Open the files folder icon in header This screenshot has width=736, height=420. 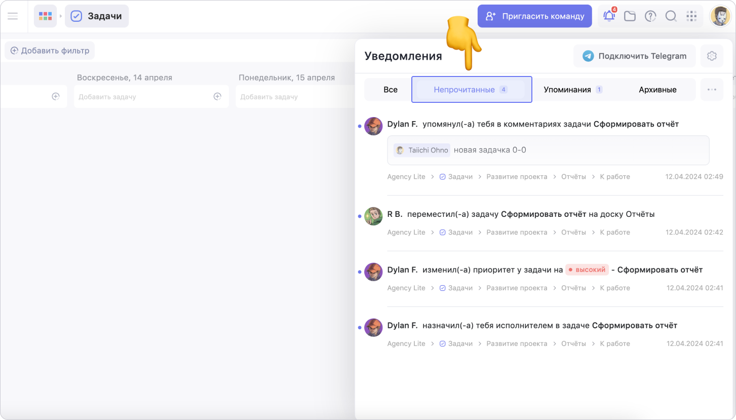630,16
